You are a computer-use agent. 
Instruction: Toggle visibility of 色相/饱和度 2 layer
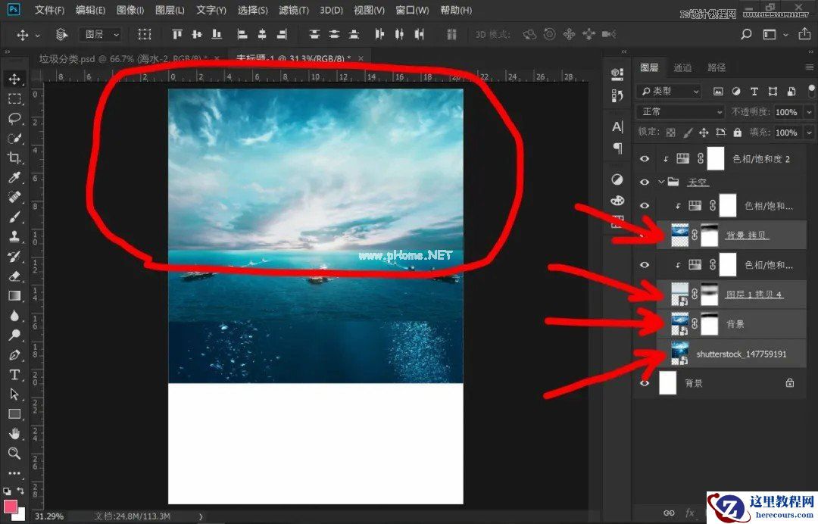[x=645, y=158]
